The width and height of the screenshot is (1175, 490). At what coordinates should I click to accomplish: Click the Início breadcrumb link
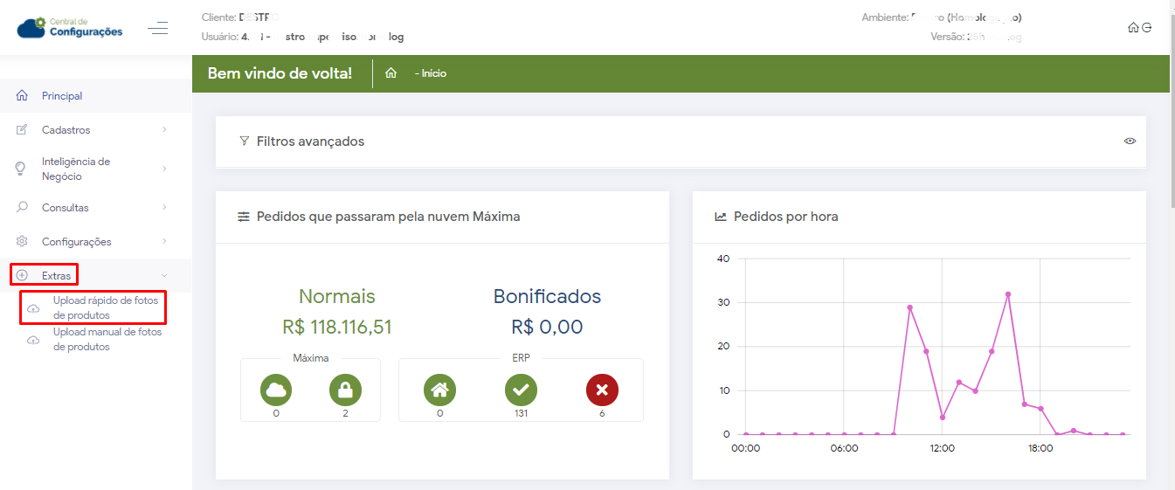pos(433,73)
